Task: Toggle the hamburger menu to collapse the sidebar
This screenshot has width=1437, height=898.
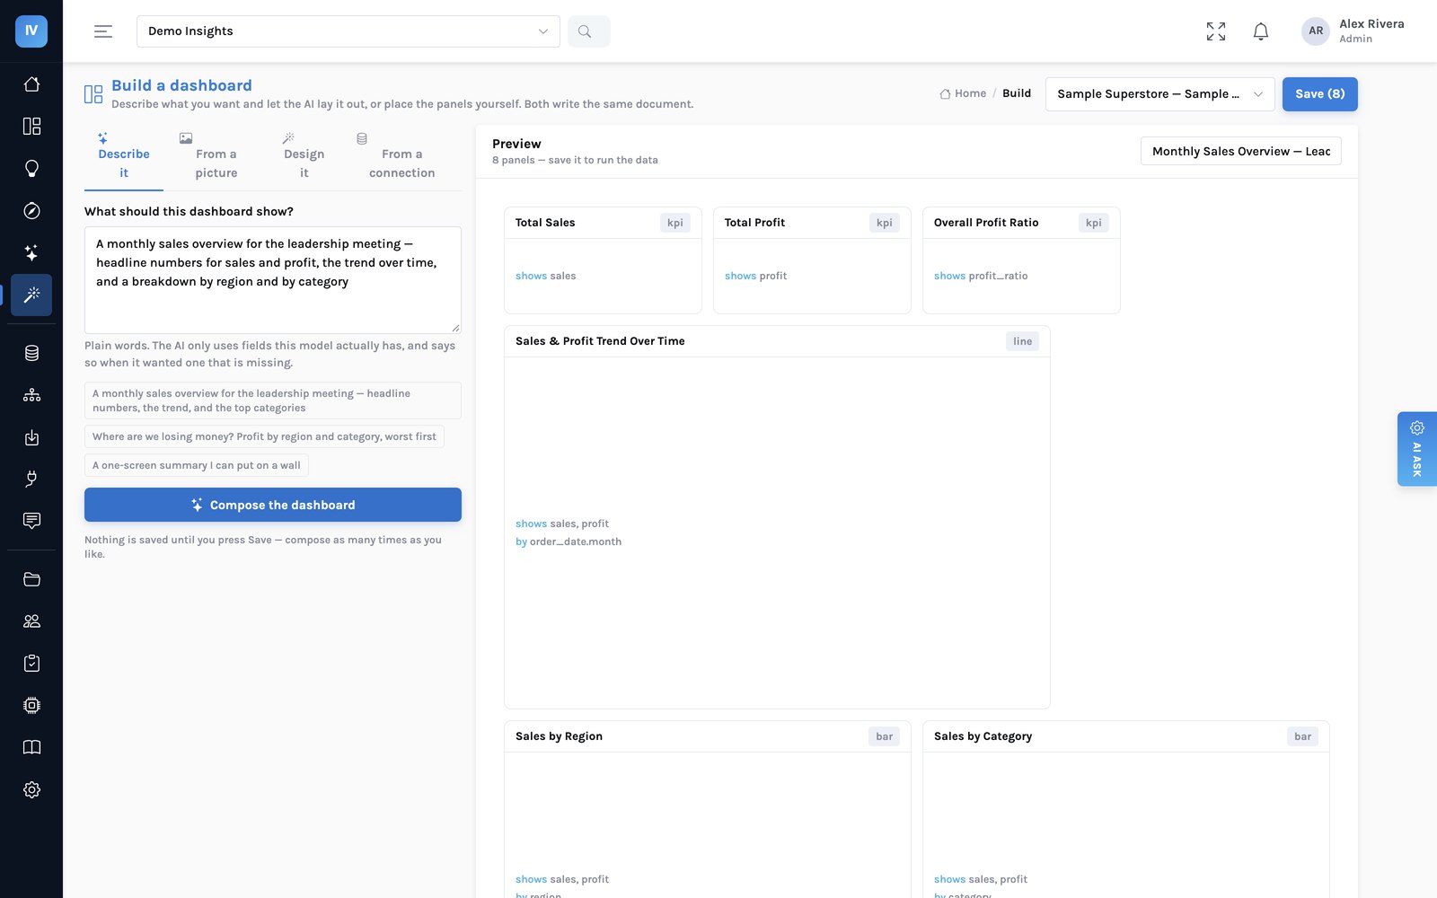Action: [103, 31]
